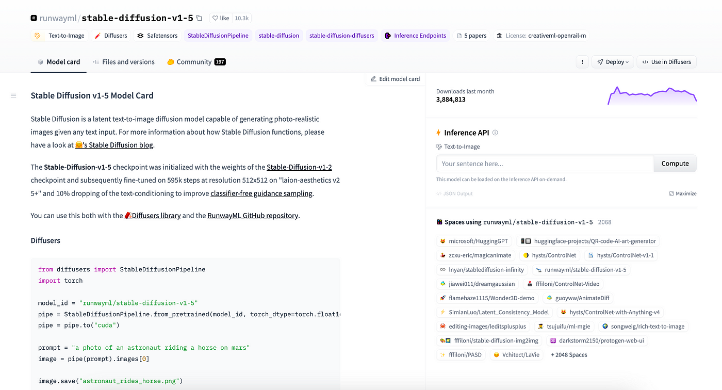The height and width of the screenshot is (390, 722).
Task: Open huggingface-projects/QR-code-AI-art-generator space
Action: [588, 241]
